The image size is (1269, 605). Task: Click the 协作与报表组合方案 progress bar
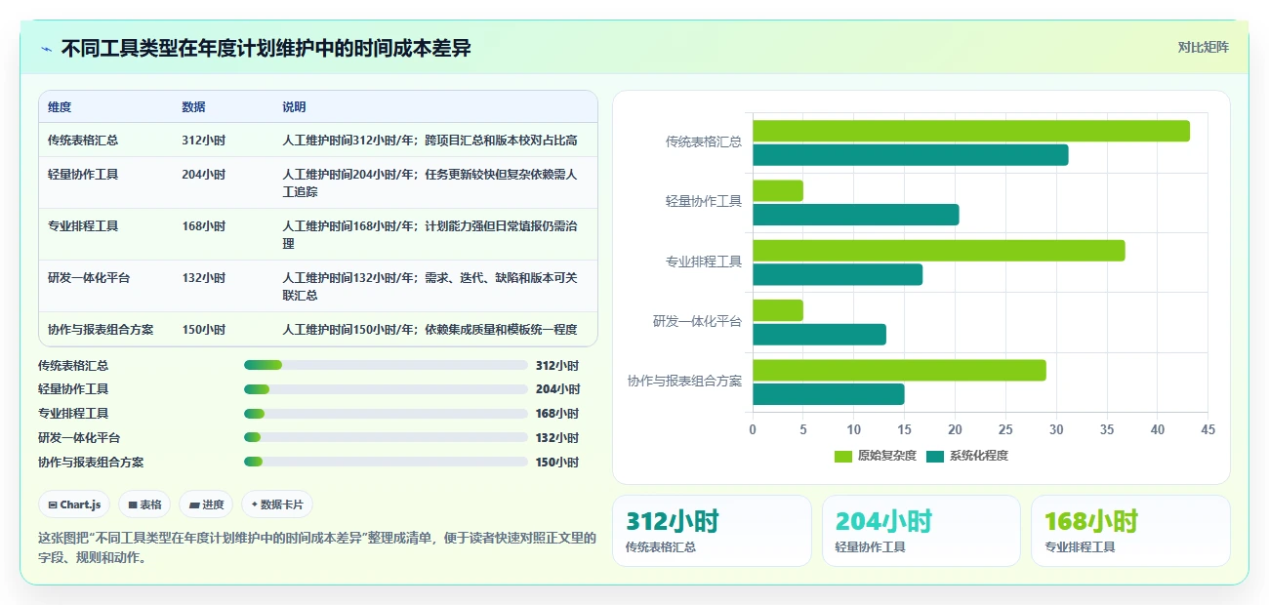(386, 463)
